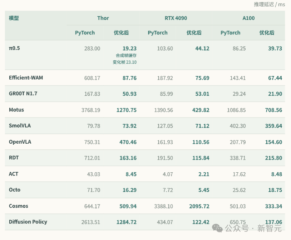
Task: Select the A100 column header
Action: [248, 18]
